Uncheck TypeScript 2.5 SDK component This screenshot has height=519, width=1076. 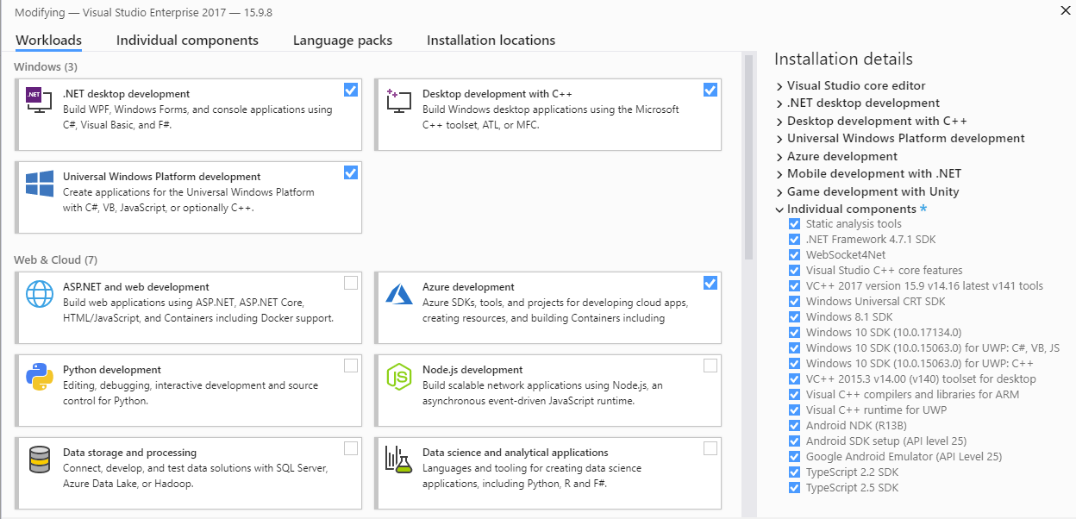[x=794, y=488]
